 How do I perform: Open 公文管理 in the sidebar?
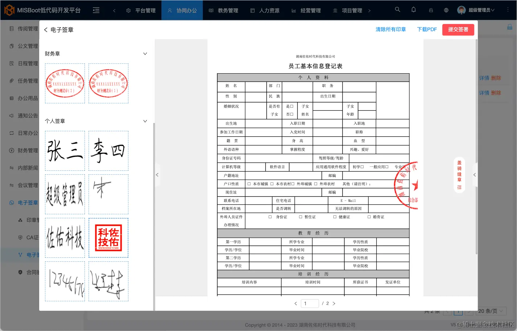click(24, 46)
